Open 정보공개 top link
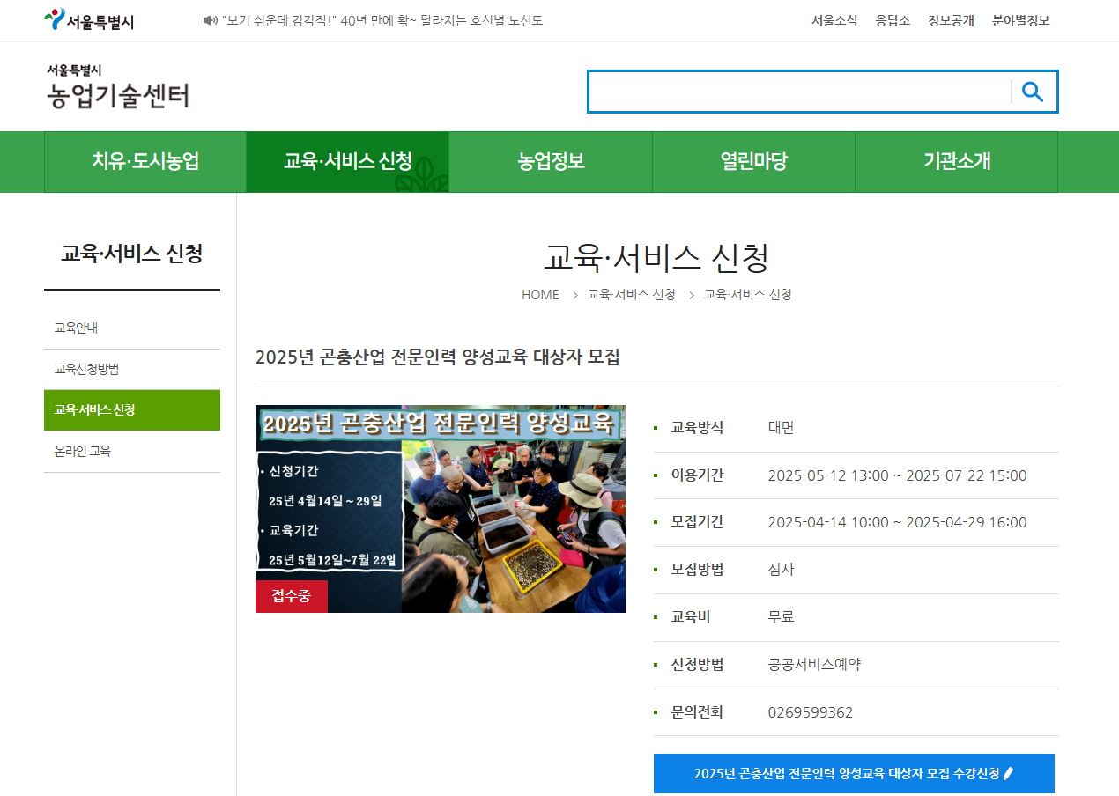This screenshot has height=796, width=1119. coord(951,20)
